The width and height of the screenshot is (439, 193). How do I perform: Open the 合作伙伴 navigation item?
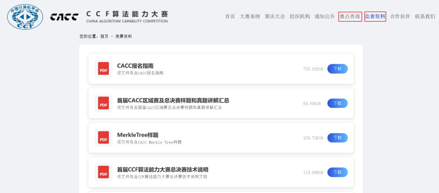[x=400, y=17]
